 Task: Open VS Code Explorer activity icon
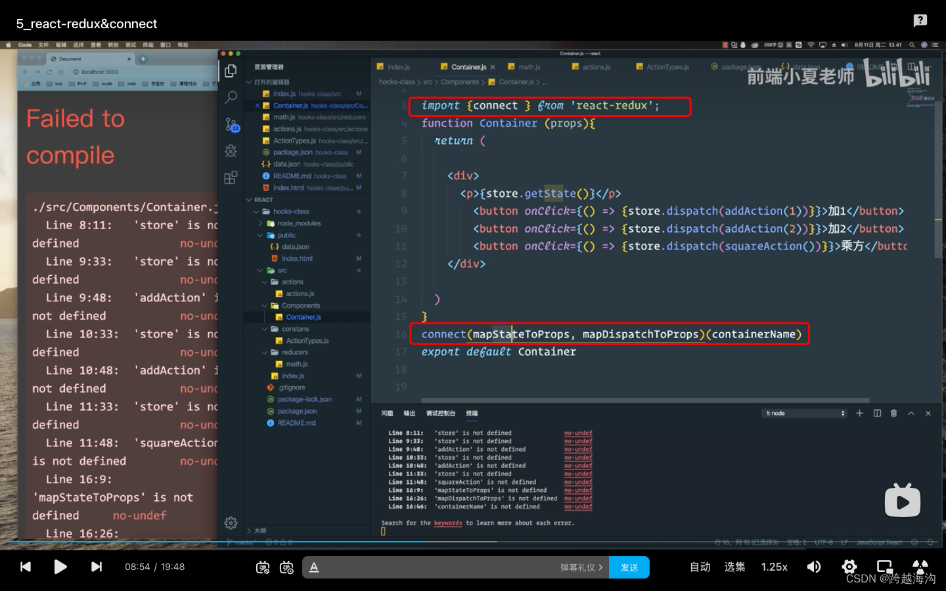tap(231, 71)
